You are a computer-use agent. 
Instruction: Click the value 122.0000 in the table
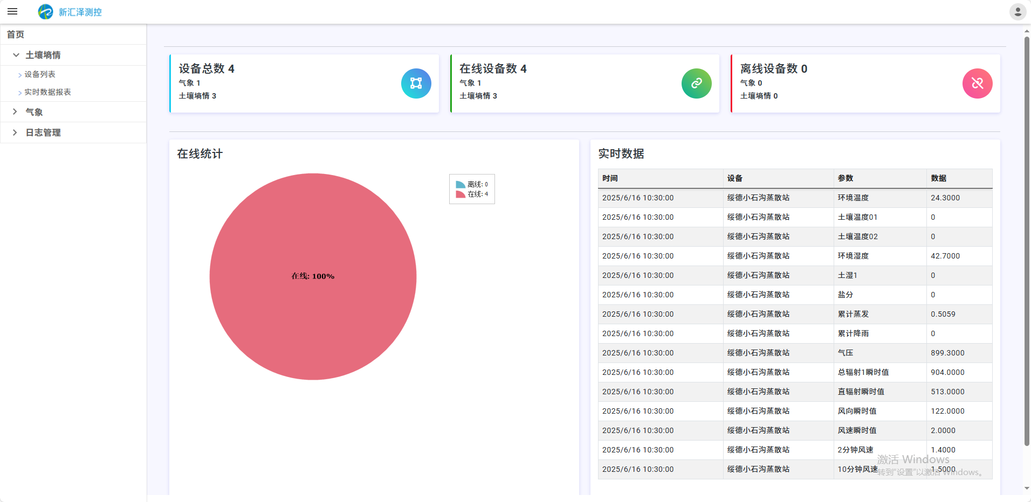click(947, 411)
